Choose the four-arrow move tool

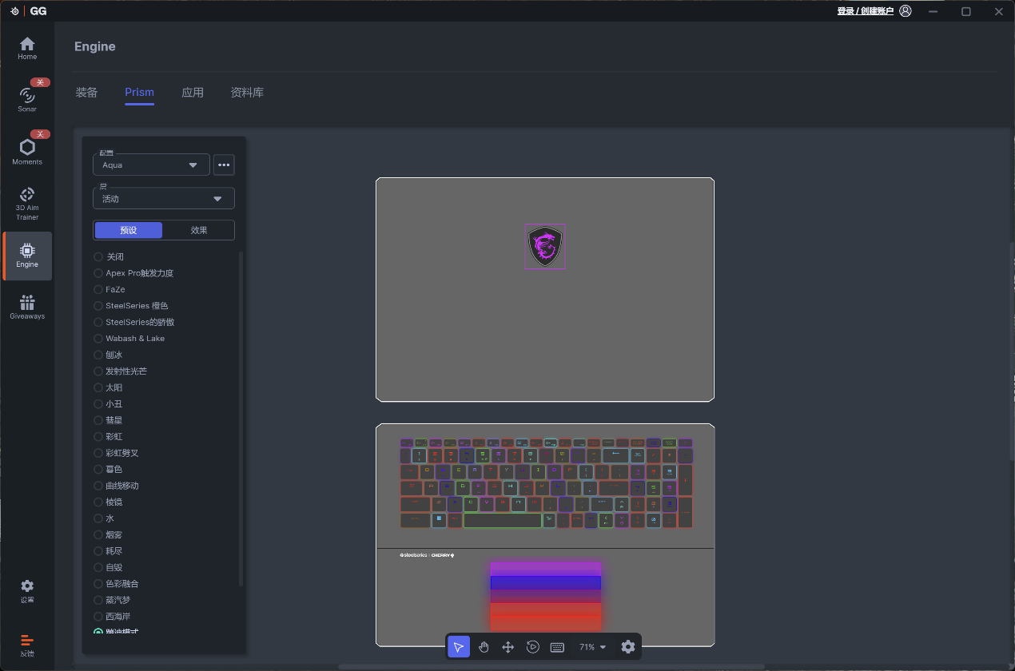tap(507, 647)
